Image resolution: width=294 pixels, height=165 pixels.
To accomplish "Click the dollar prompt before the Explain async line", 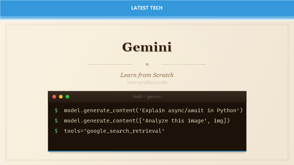I will [56, 110].
